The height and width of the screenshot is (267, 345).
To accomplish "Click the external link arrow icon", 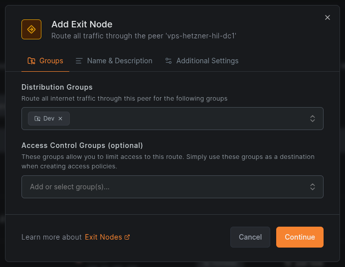I will point(127,237).
